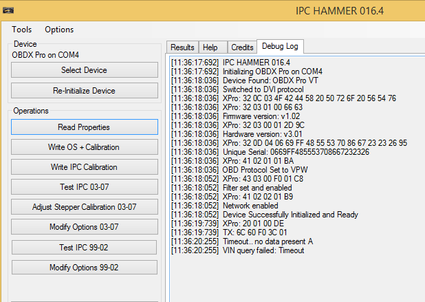Screen dimensions: 425x302
Task: Click Modify Options 99-02 button
Action: (85, 268)
